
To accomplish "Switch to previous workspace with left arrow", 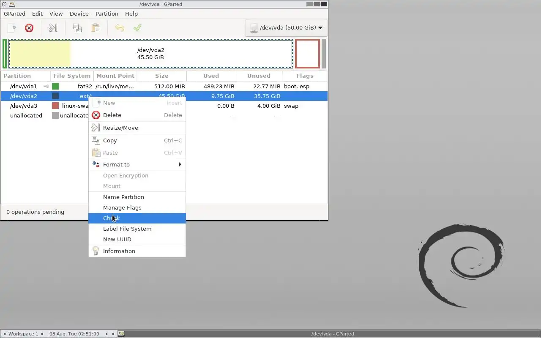I will [x=4, y=334].
